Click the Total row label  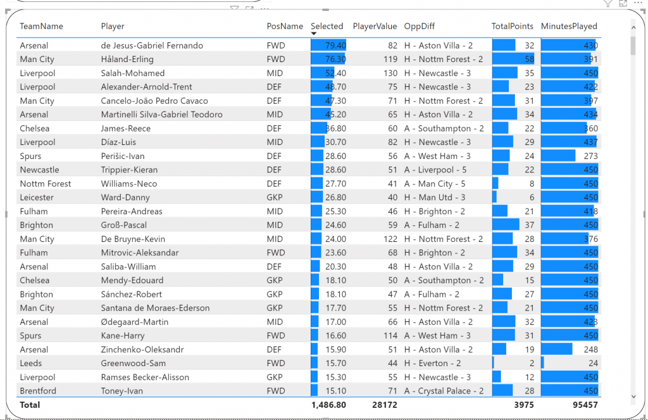click(x=30, y=405)
